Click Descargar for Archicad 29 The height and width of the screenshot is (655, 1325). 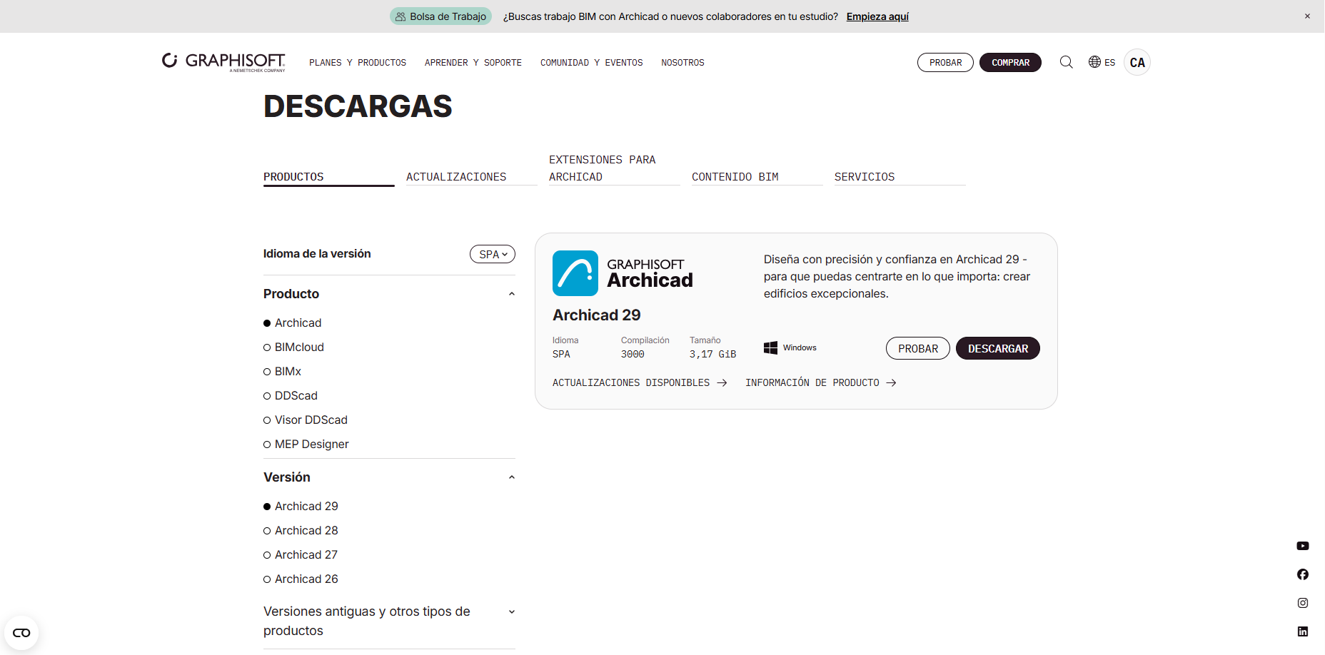tap(998, 348)
